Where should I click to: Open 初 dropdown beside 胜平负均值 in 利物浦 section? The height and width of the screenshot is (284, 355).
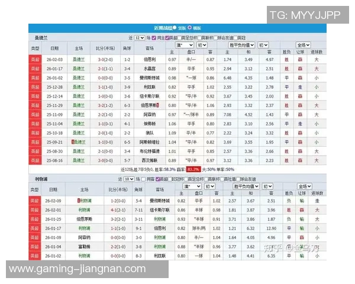pyautogui.click(x=267, y=186)
